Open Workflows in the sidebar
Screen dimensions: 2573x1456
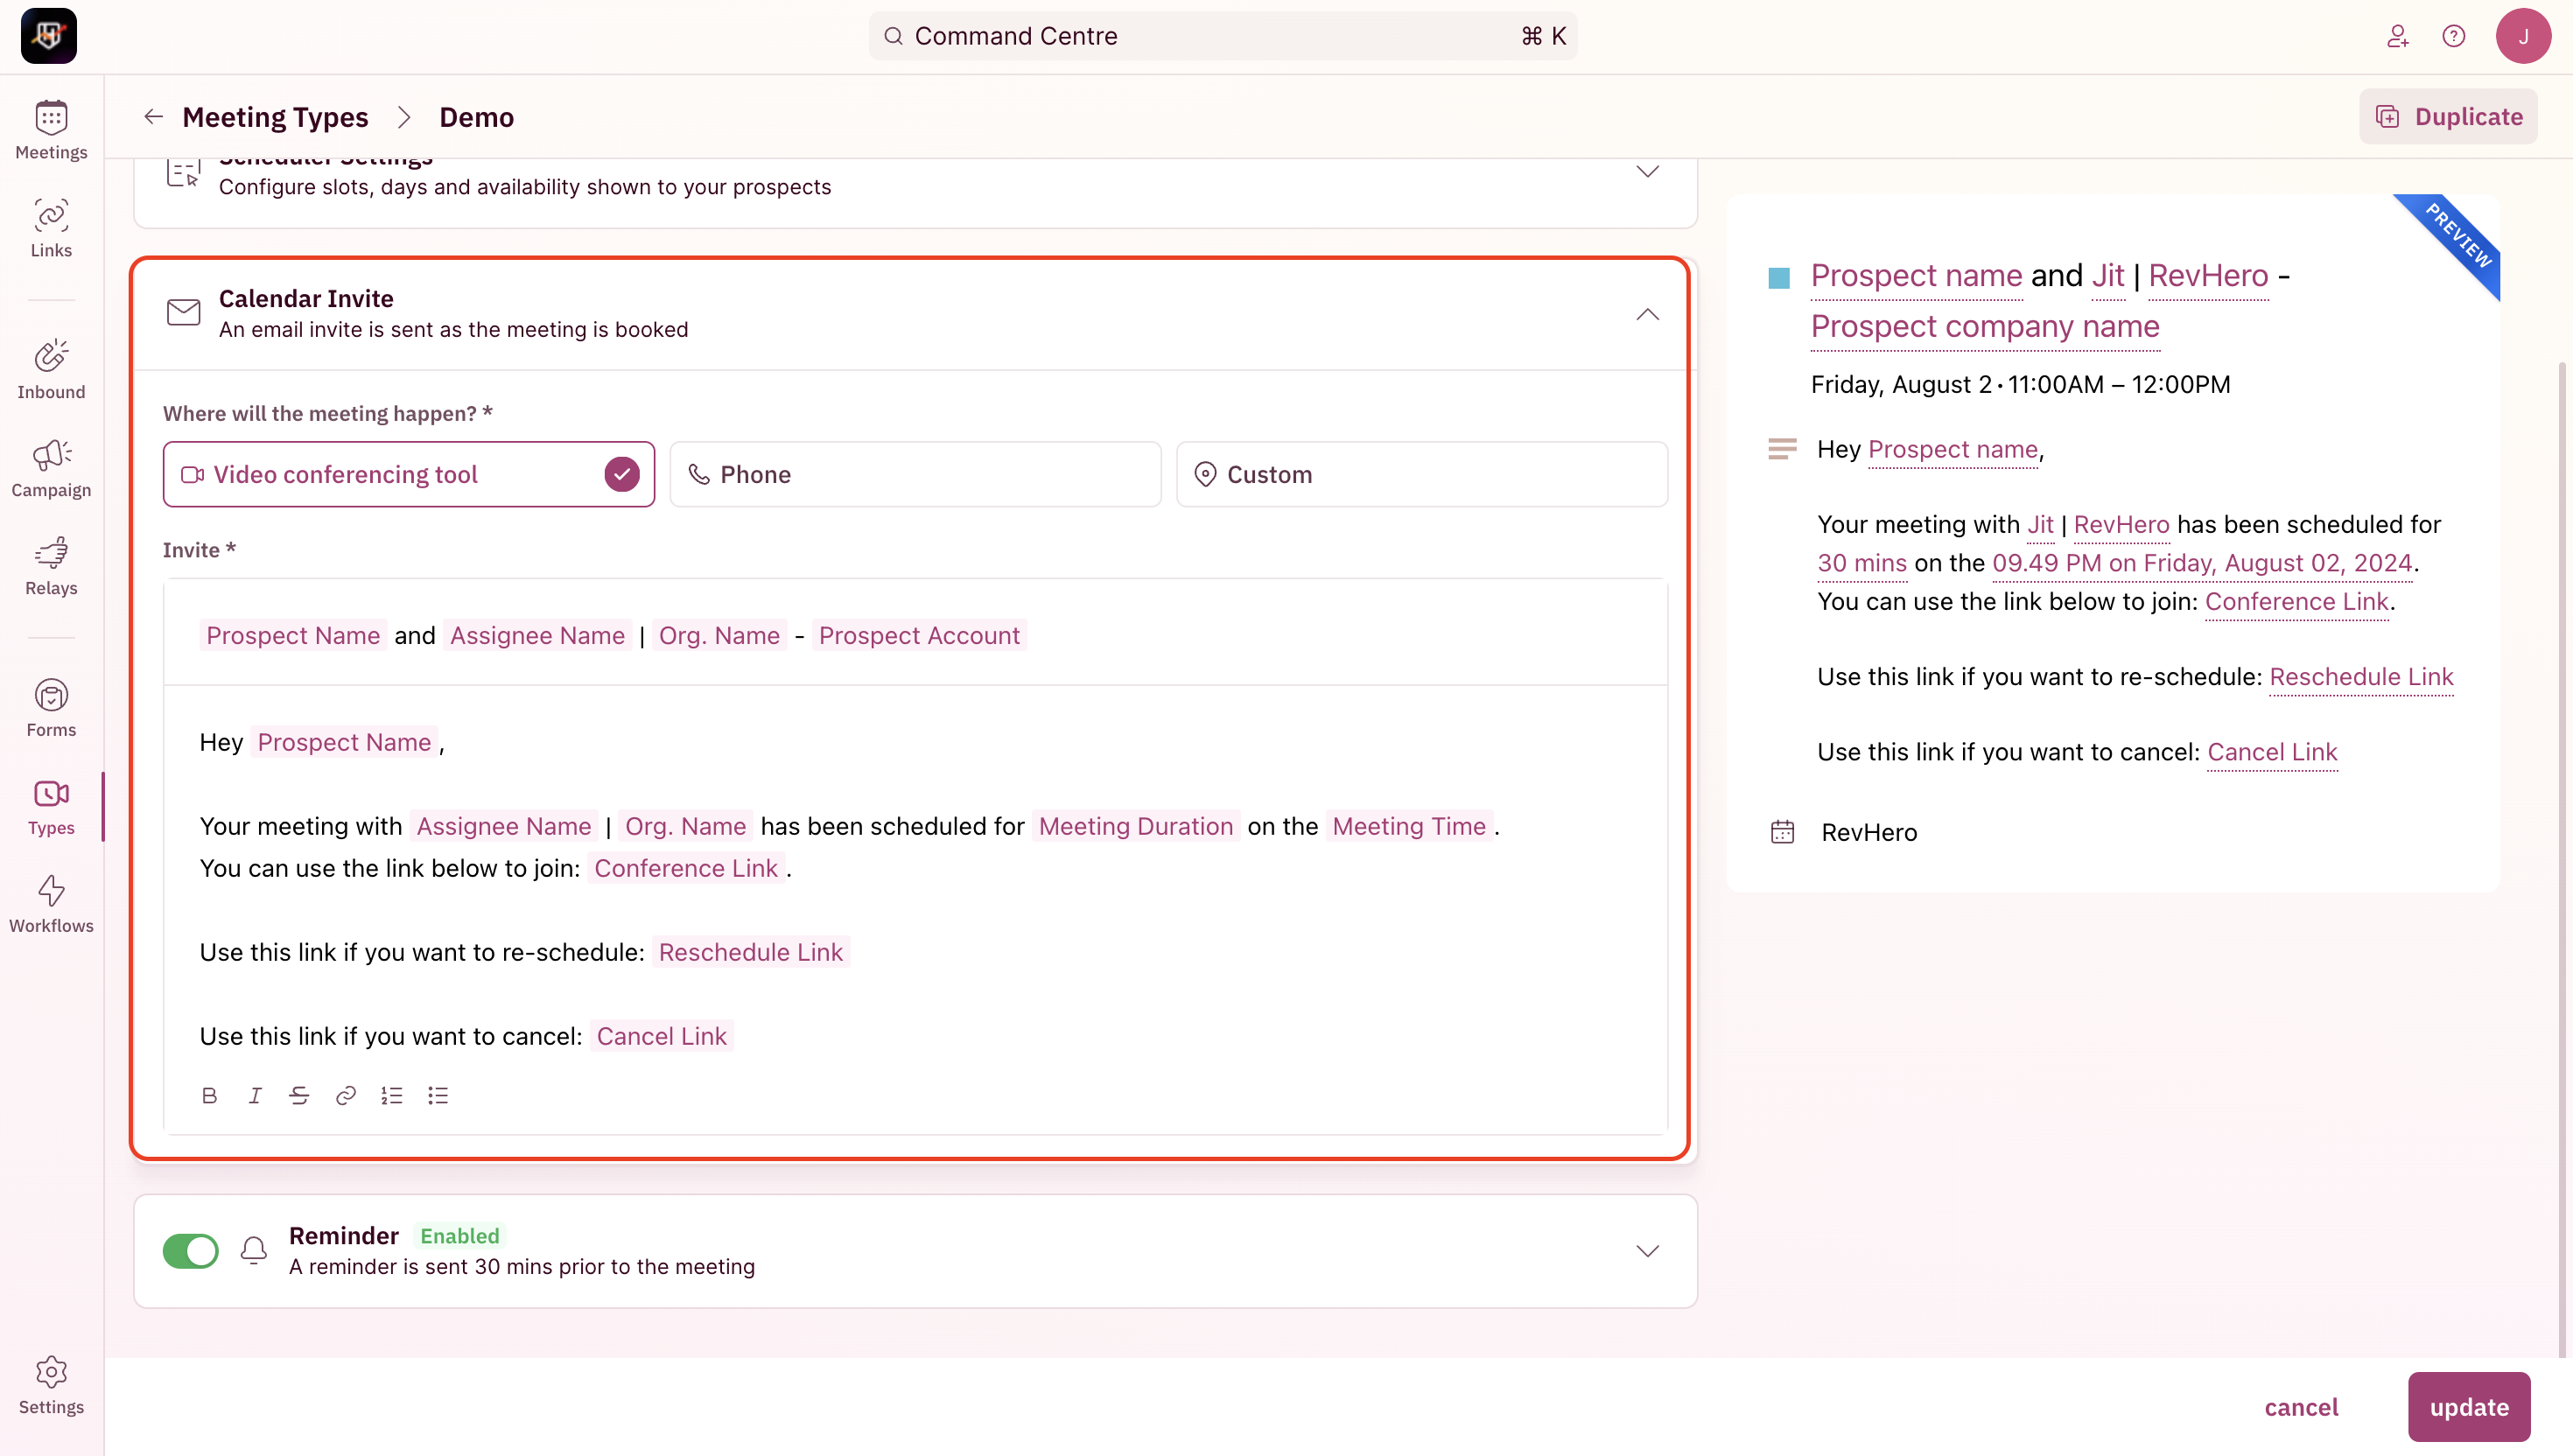click(x=51, y=905)
